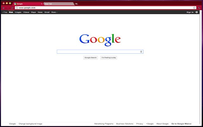Open the About Google link
The height and width of the screenshot is (127, 203).
162,124
